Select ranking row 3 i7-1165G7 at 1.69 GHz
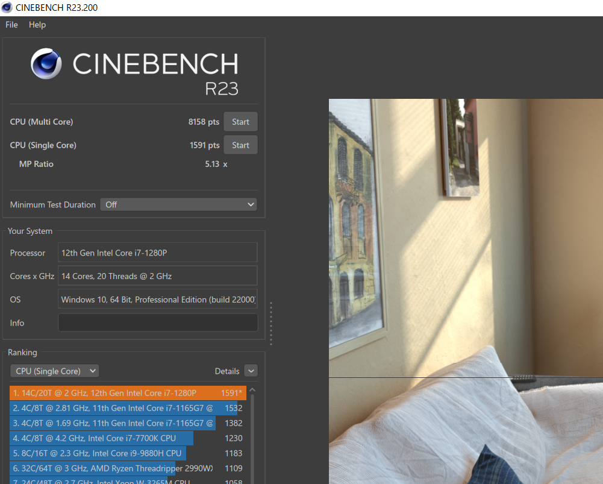The width and height of the screenshot is (603, 484). click(128, 423)
